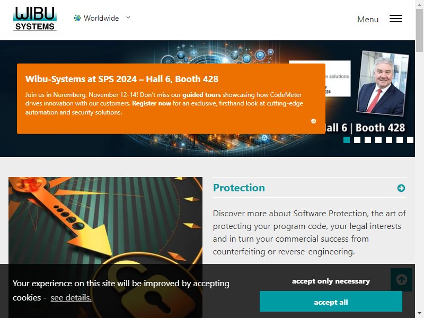Open the Protection heading link

coord(239,188)
